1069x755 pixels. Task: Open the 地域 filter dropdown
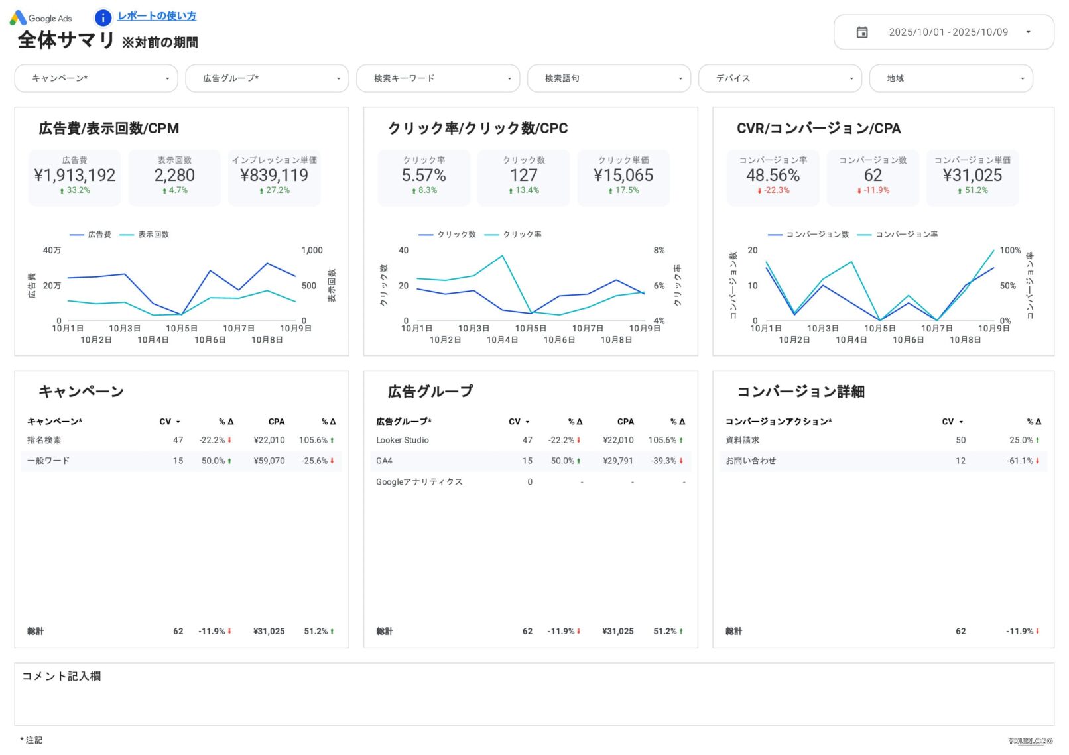tap(951, 78)
